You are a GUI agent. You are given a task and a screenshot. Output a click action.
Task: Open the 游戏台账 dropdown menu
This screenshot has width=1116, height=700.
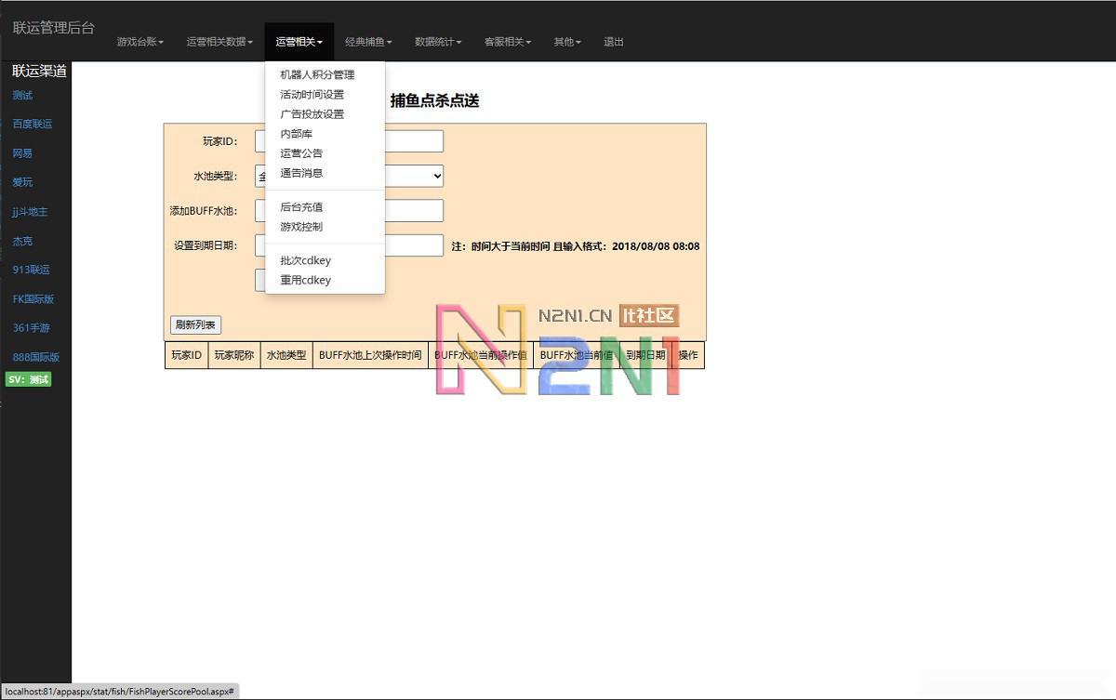pyautogui.click(x=139, y=42)
